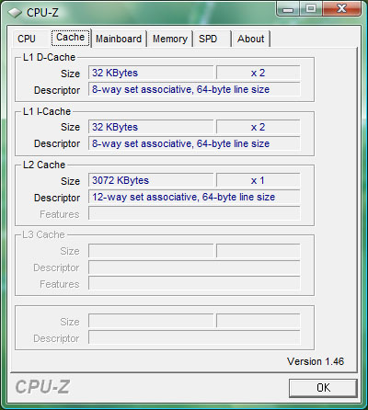The height and width of the screenshot is (410, 368).
Task: Click the CPU-Z title text
Action: click(42, 13)
